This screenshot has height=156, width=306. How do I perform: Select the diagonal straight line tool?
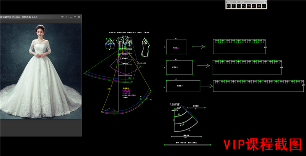(239, 6)
